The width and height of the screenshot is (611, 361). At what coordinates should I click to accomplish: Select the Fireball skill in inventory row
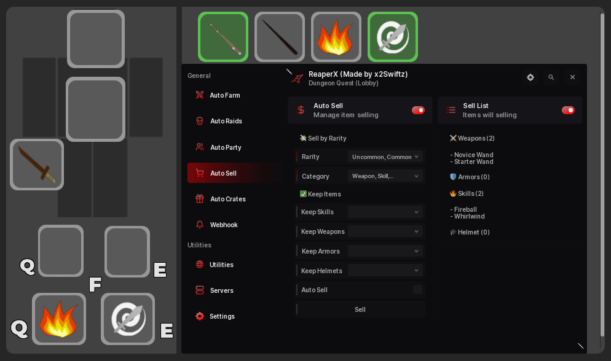coord(336,37)
